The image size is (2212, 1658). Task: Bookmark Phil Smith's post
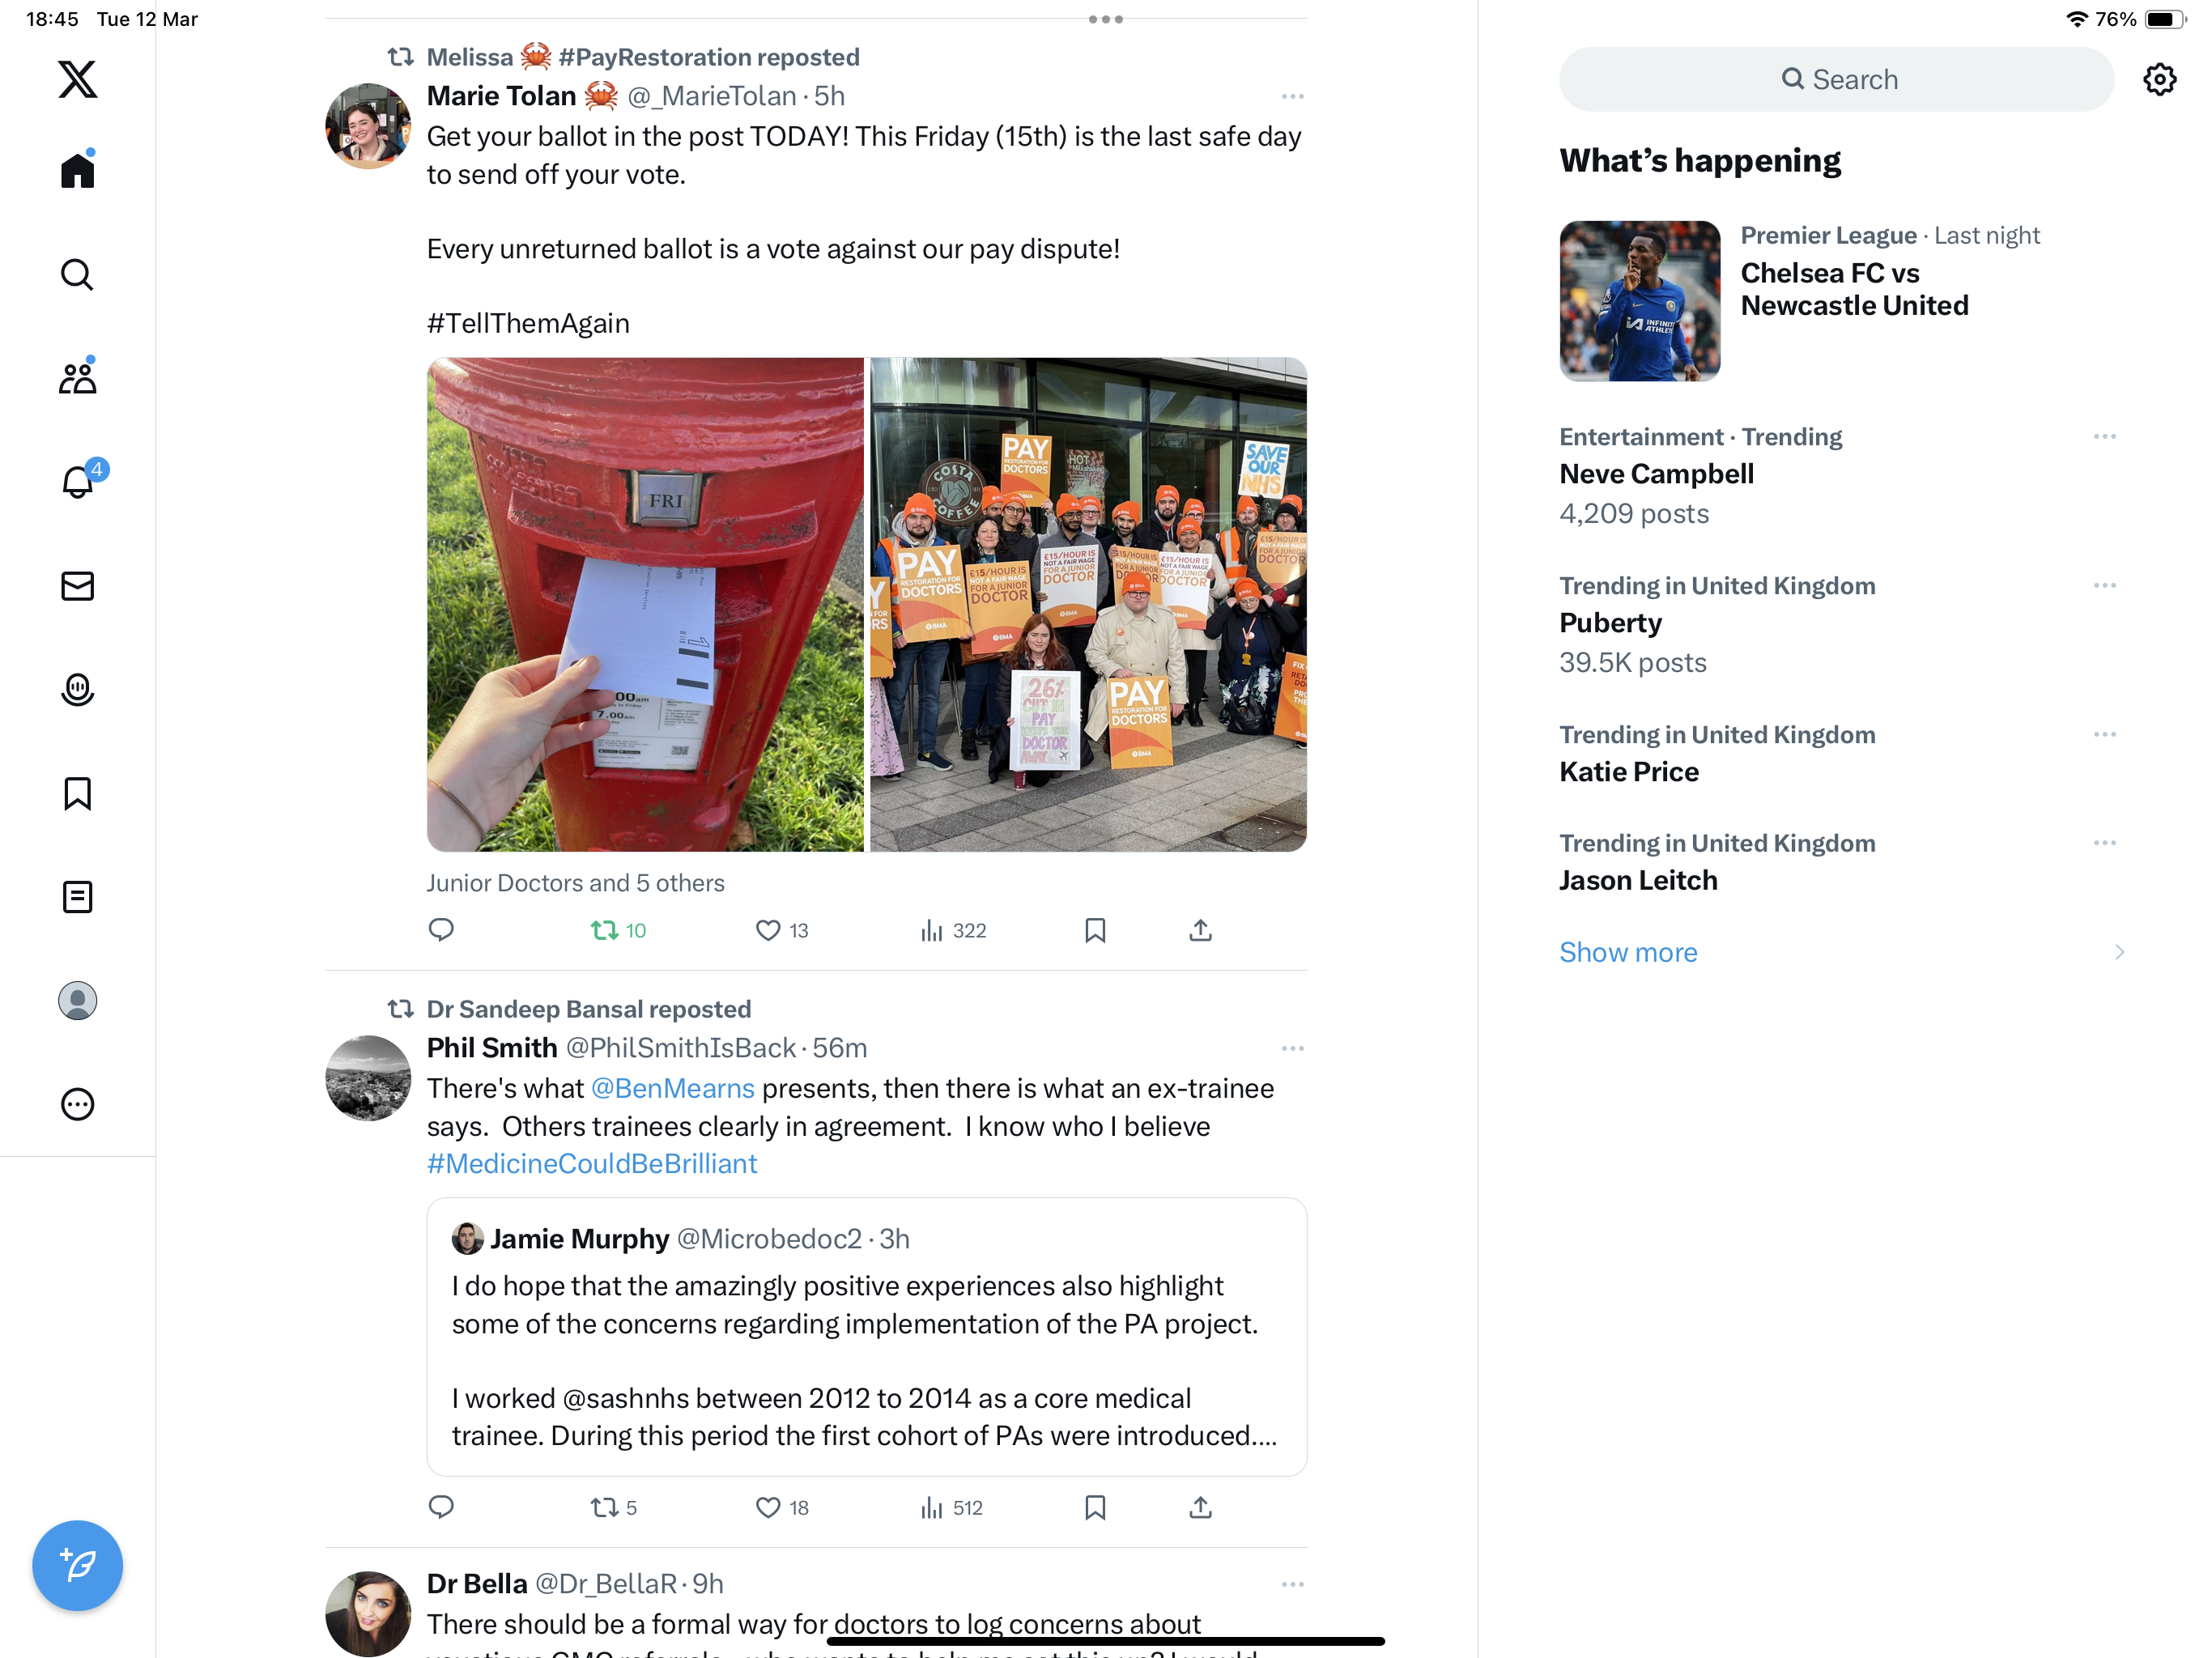click(x=1095, y=1507)
